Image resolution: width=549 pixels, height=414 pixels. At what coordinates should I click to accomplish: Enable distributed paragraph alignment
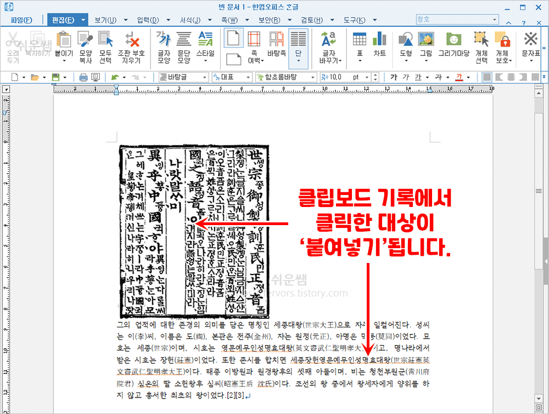(535, 77)
